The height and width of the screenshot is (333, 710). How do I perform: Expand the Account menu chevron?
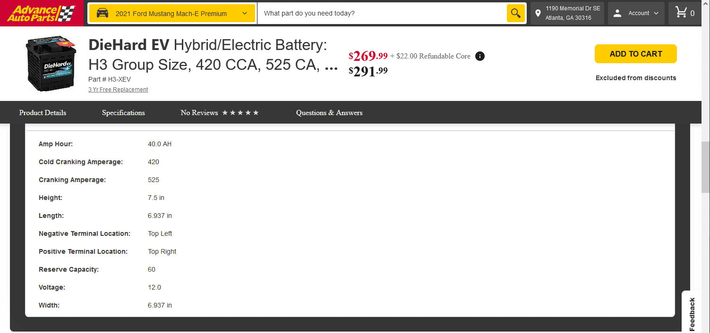(x=656, y=13)
